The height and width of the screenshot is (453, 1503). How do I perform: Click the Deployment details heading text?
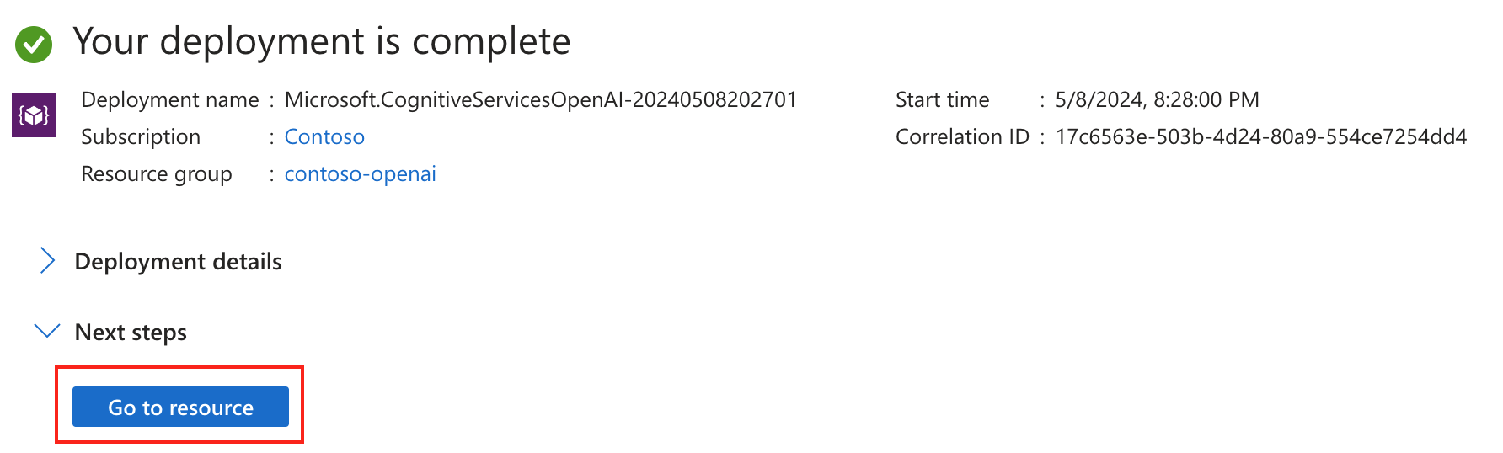(x=178, y=262)
